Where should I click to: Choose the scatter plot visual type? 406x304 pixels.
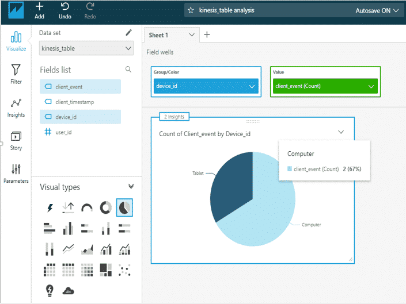tap(124, 270)
